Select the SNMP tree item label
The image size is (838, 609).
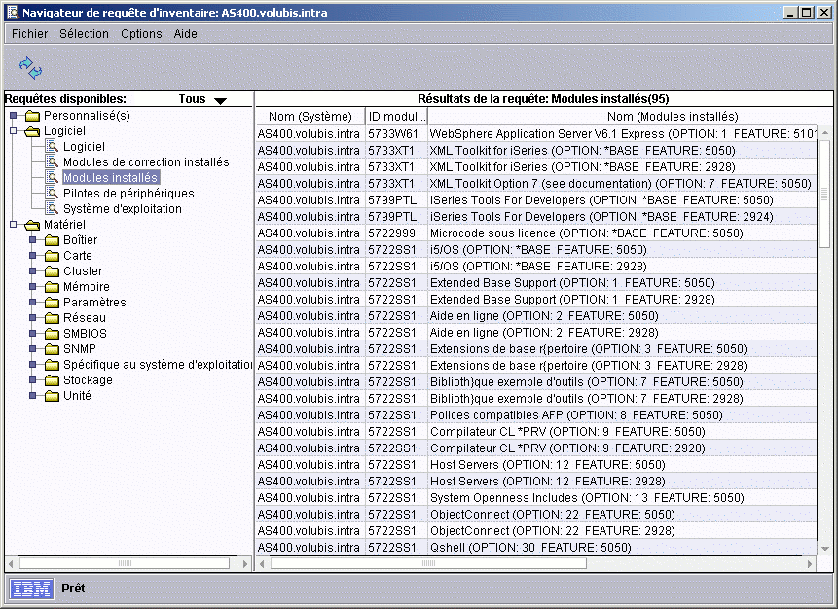[80, 349]
